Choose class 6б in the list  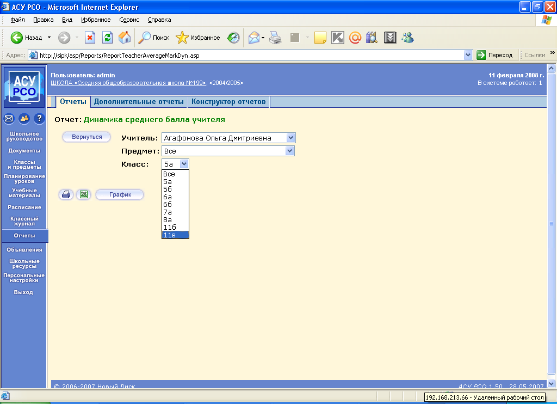click(175, 205)
